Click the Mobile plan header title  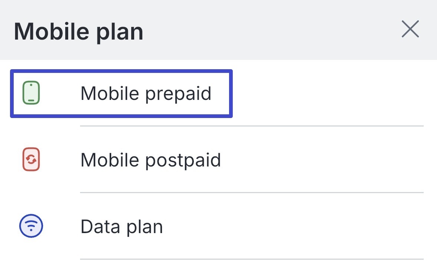click(79, 31)
